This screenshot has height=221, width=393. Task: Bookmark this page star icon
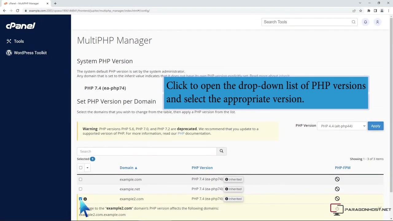360,11
